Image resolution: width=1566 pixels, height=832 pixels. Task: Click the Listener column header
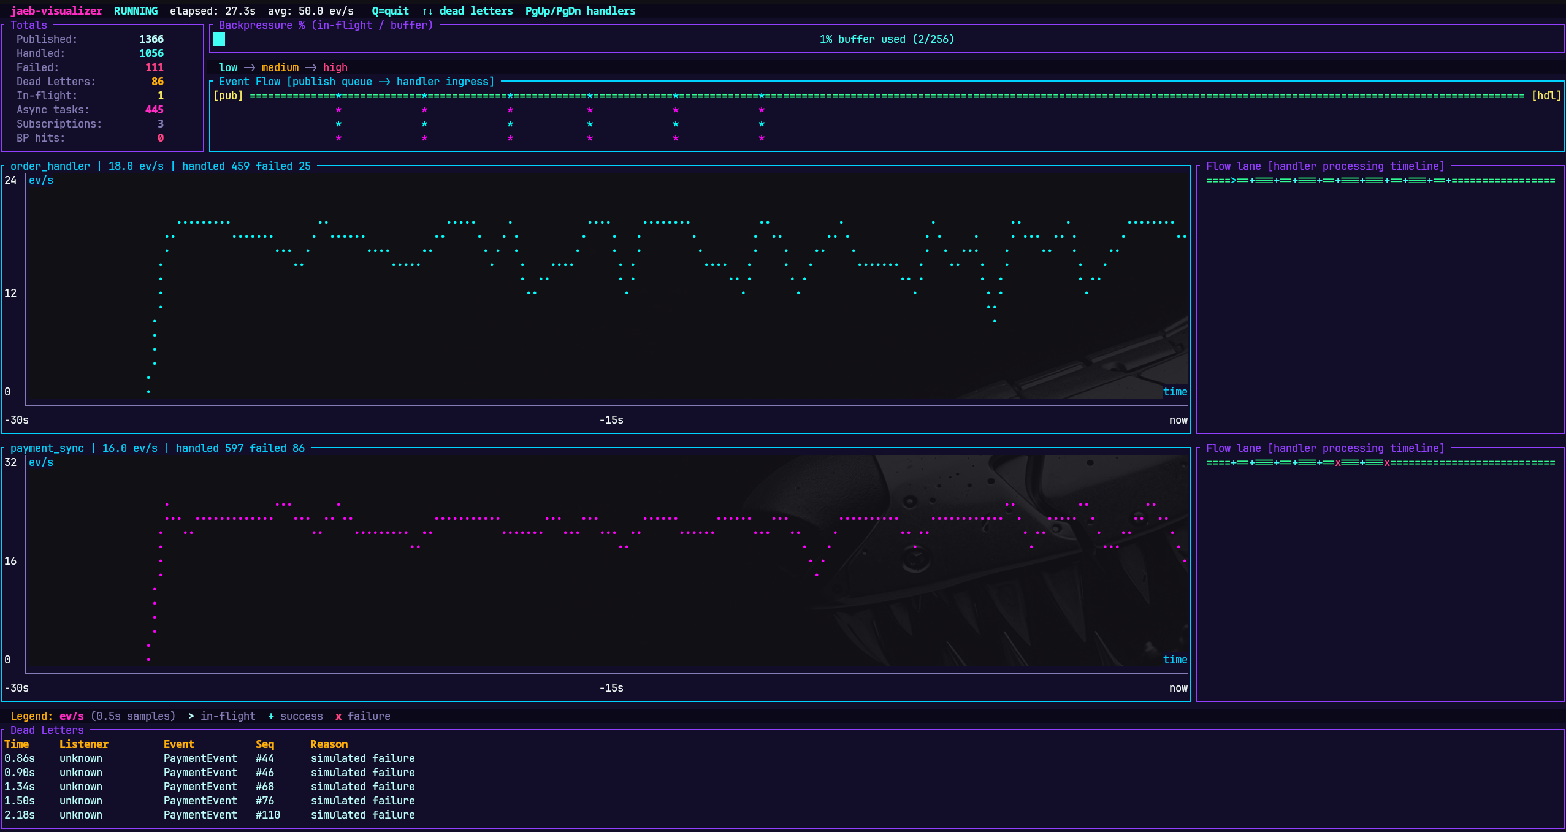pos(84,744)
